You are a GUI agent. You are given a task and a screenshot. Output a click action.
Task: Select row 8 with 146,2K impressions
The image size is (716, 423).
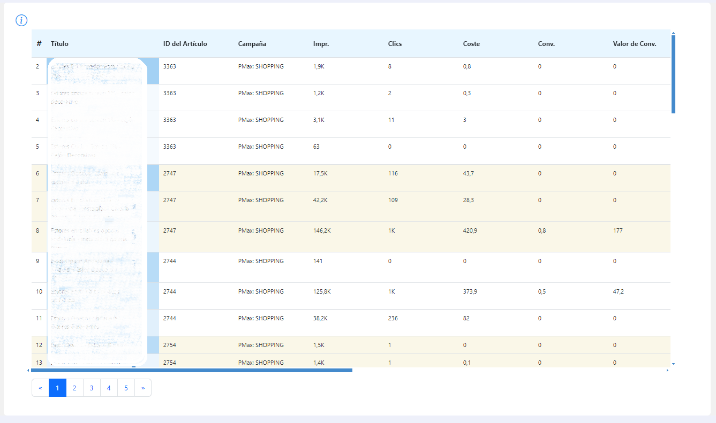point(351,237)
